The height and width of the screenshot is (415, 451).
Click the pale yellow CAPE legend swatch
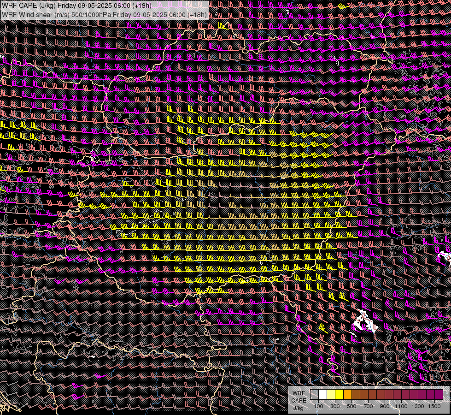coord(331,395)
